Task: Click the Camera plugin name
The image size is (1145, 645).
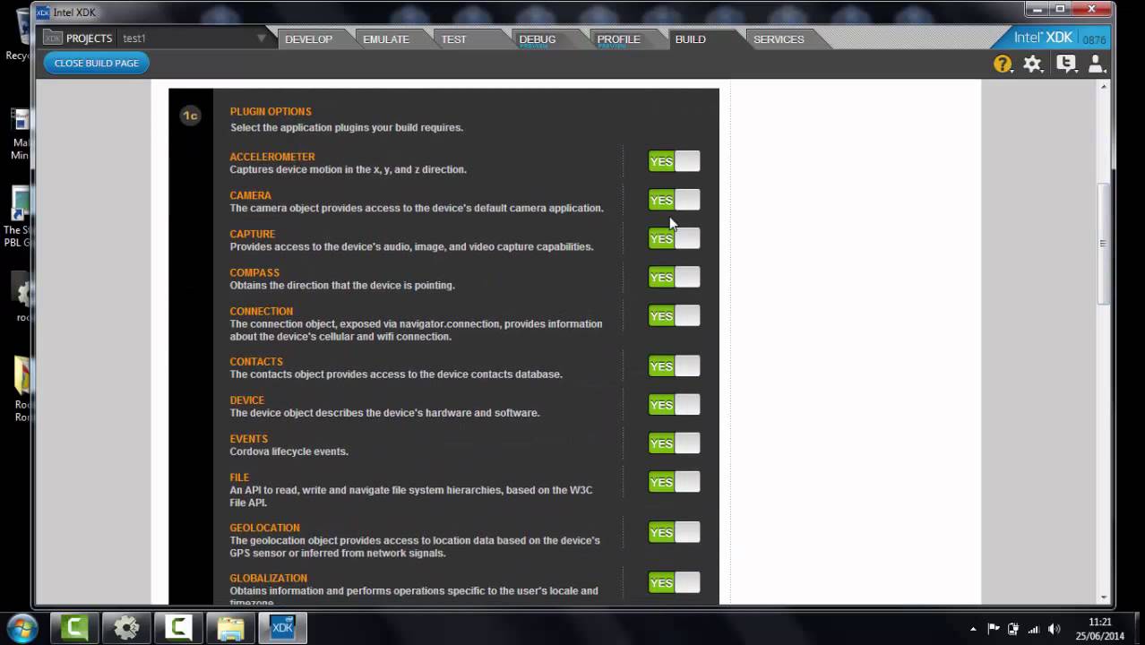Action: point(250,195)
